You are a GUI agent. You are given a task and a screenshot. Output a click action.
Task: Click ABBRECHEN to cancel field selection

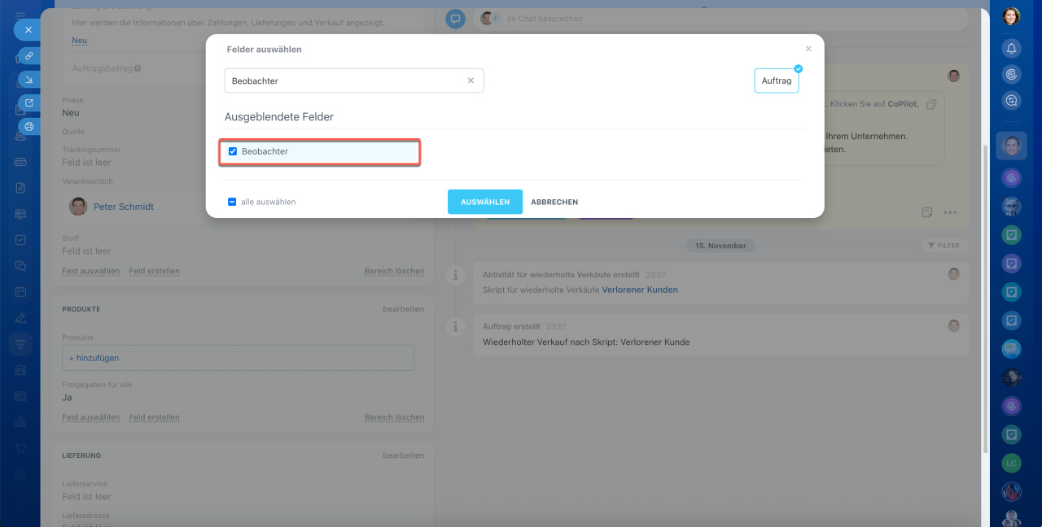click(x=554, y=202)
